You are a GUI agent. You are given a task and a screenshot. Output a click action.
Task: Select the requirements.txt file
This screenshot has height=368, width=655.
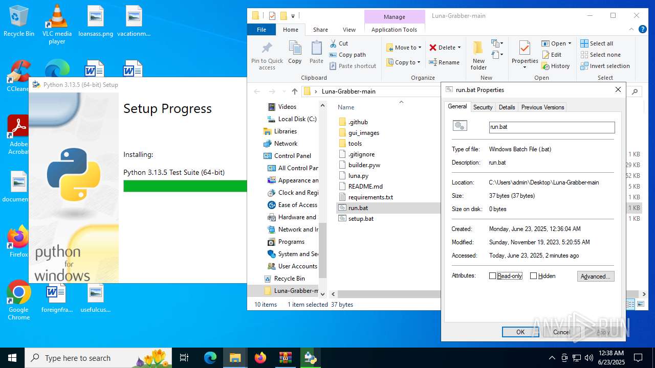point(370,197)
